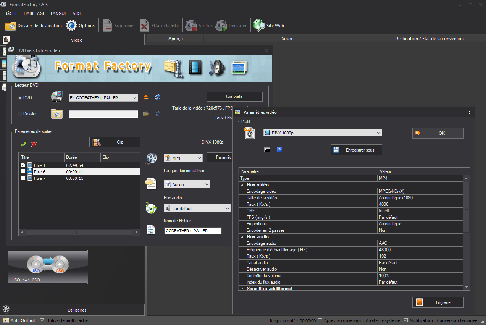Check the Titre 7 checkbox

click(23, 178)
